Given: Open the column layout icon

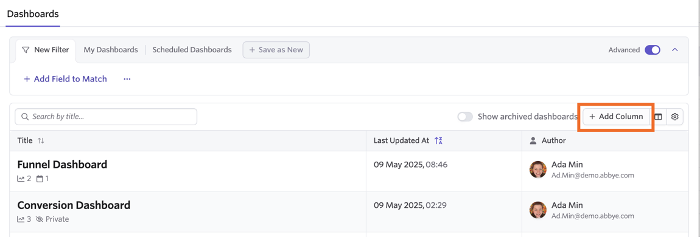Looking at the screenshot, I should (658, 117).
